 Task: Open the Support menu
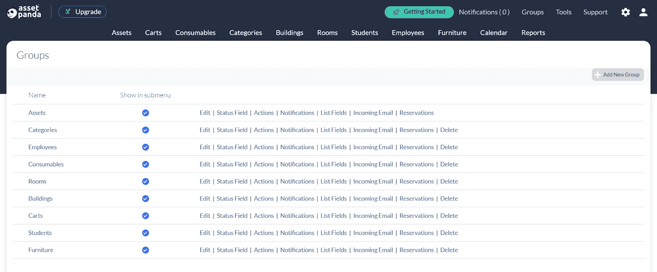595,12
